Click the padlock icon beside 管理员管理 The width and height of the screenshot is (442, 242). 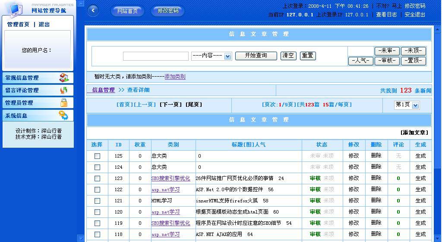click(64, 102)
